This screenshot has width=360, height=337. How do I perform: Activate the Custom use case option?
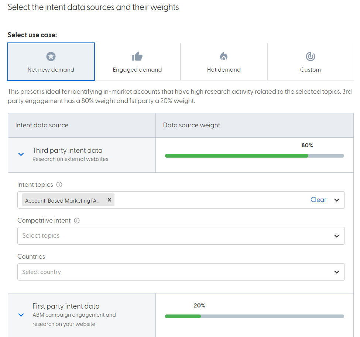point(310,62)
